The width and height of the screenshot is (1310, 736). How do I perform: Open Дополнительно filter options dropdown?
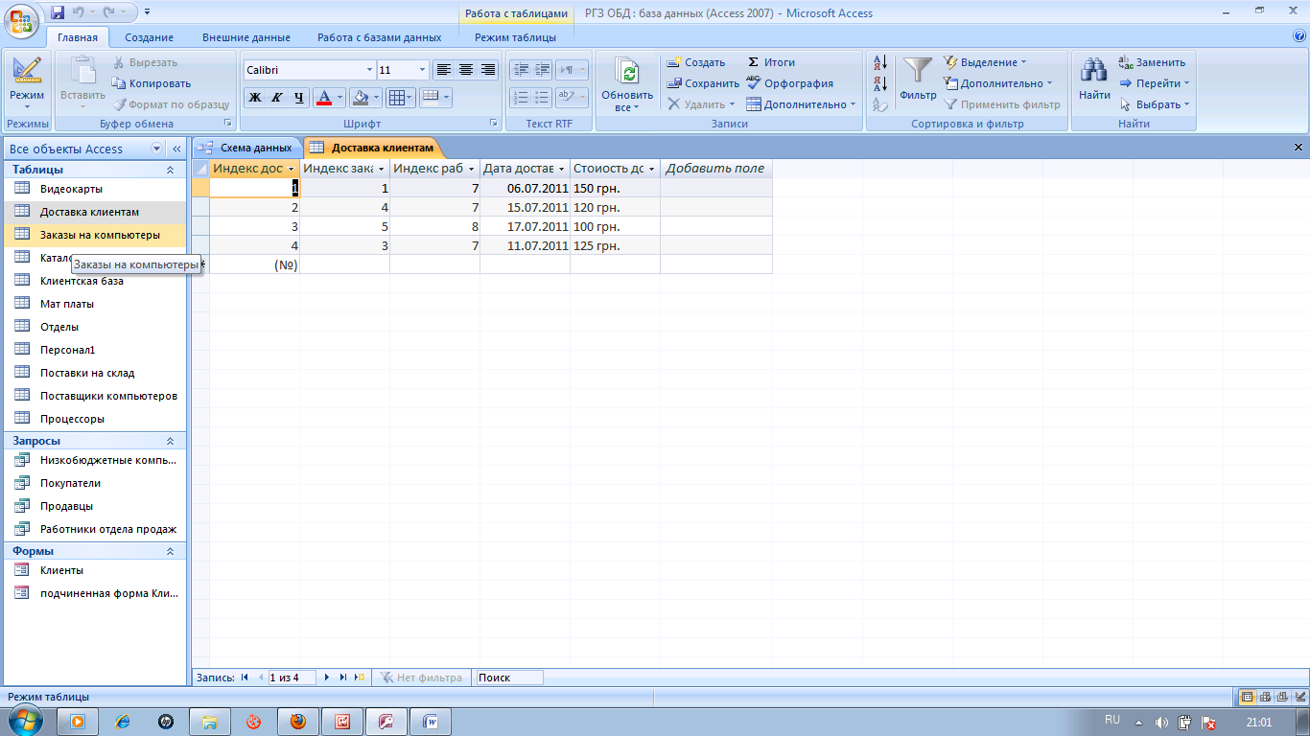click(x=998, y=83)
